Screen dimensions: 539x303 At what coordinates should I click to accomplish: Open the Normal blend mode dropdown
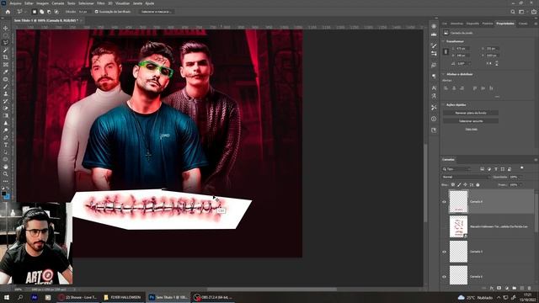[466, 177]
